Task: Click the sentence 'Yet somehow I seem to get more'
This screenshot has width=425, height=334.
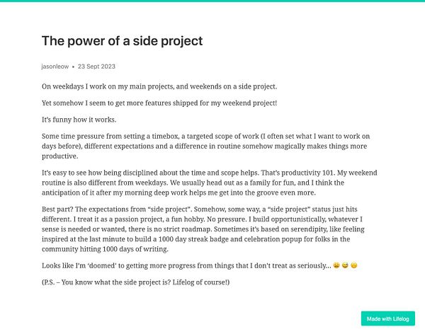Action: pyautogui.click(x=159, y=103)
